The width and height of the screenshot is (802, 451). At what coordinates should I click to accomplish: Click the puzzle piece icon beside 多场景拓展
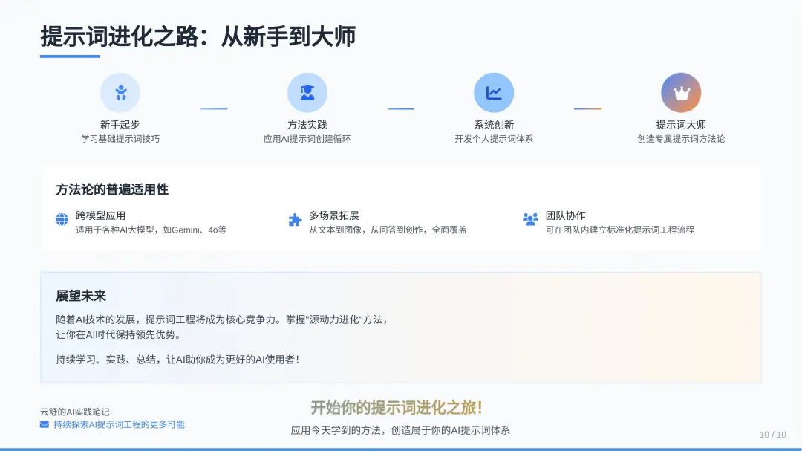point(295,220)
